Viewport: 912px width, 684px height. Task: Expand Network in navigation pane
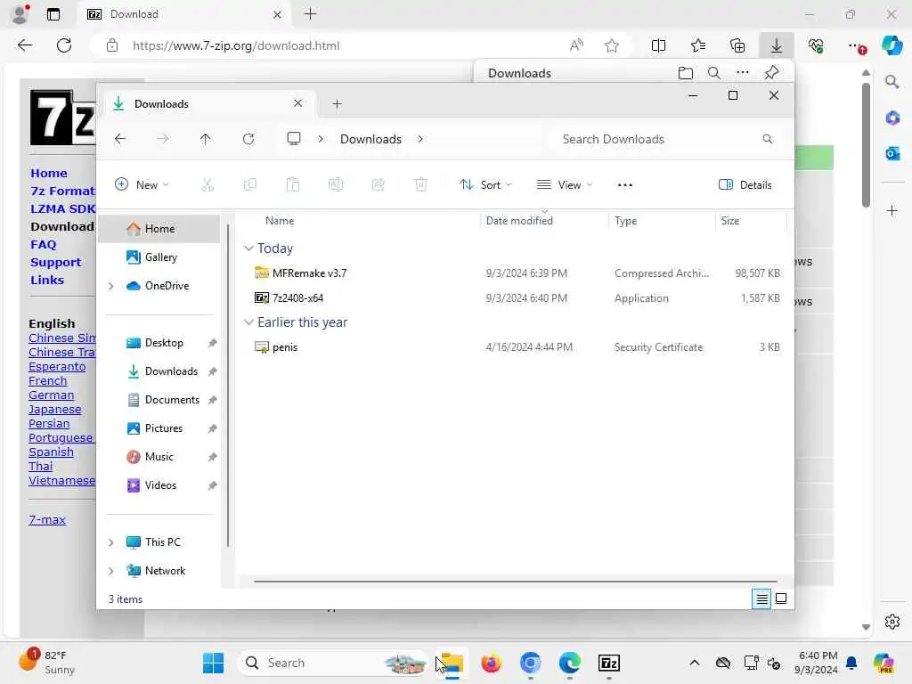[x=110, y=571]
